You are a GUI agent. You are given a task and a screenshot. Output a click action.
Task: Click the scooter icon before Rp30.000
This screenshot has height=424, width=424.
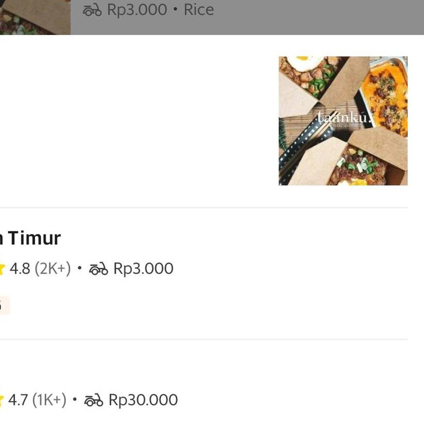point(94,400)
